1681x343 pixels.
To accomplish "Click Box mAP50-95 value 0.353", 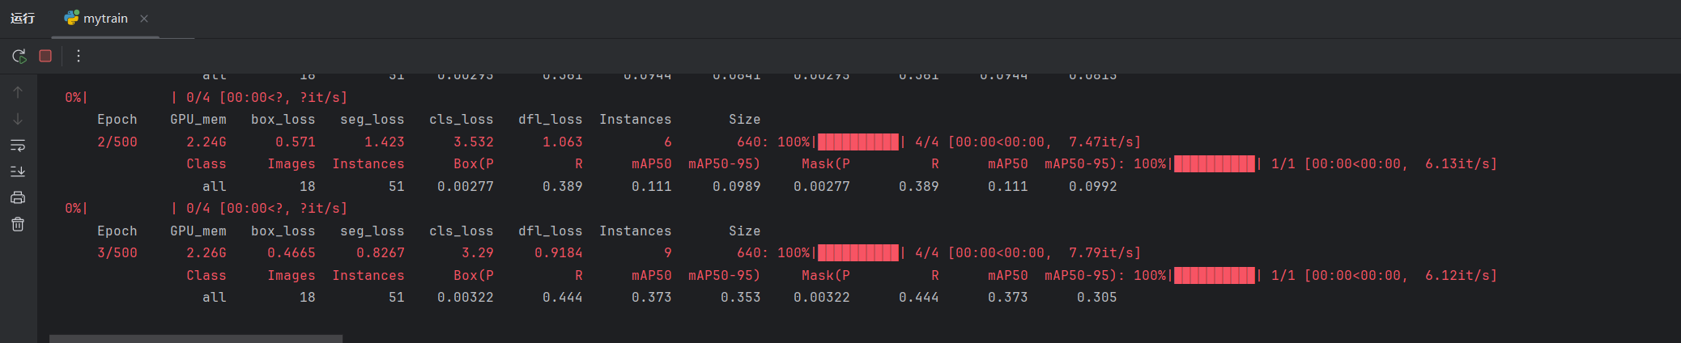I will (741, 297).
